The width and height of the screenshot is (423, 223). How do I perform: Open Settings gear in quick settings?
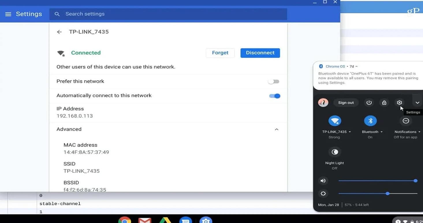399,103
